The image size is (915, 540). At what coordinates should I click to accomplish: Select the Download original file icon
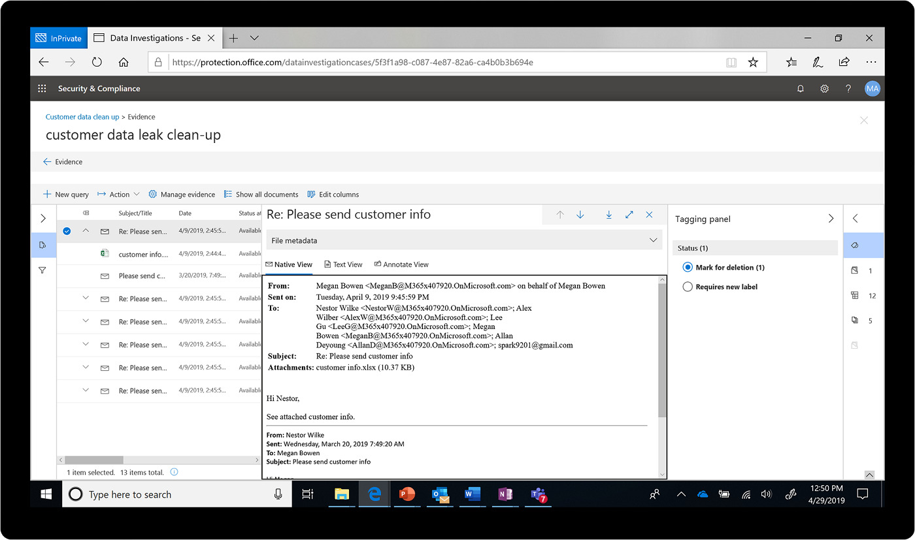click(609, 214)
